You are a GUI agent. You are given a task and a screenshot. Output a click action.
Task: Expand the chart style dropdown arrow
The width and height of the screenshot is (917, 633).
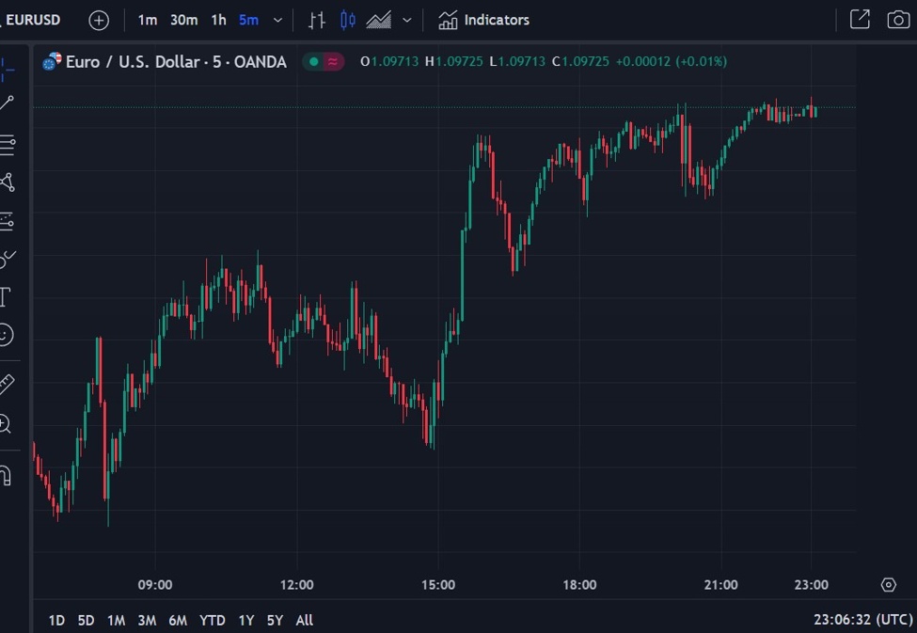point(407,21)
